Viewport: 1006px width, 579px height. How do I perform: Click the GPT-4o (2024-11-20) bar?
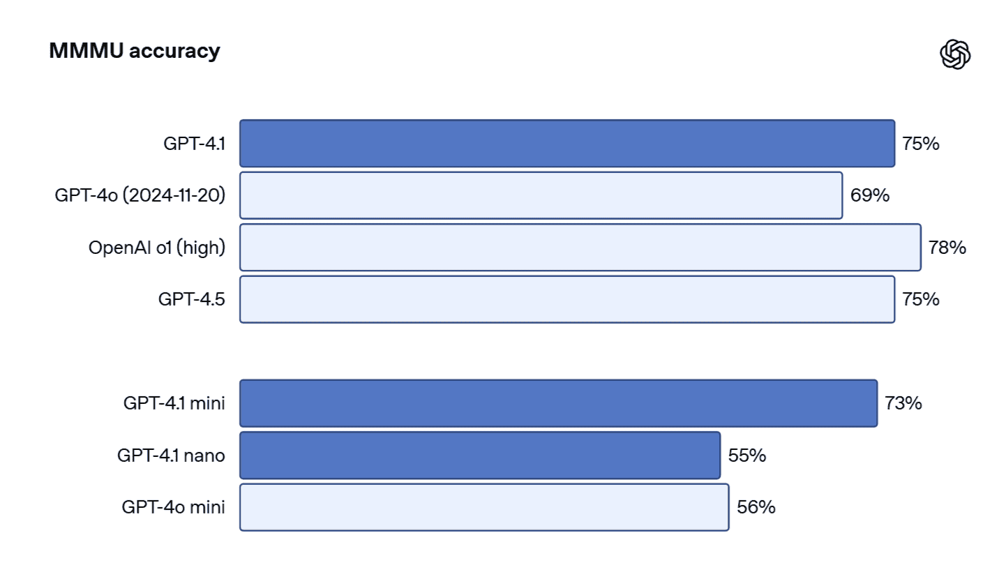[x=541, y=195]
